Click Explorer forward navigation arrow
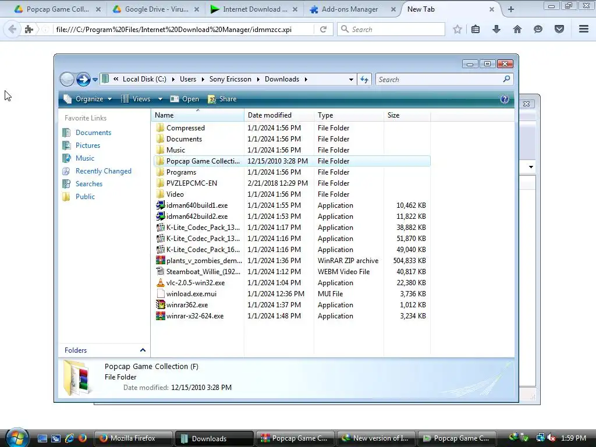Screen dimensions: 596x447 point(83,79)
